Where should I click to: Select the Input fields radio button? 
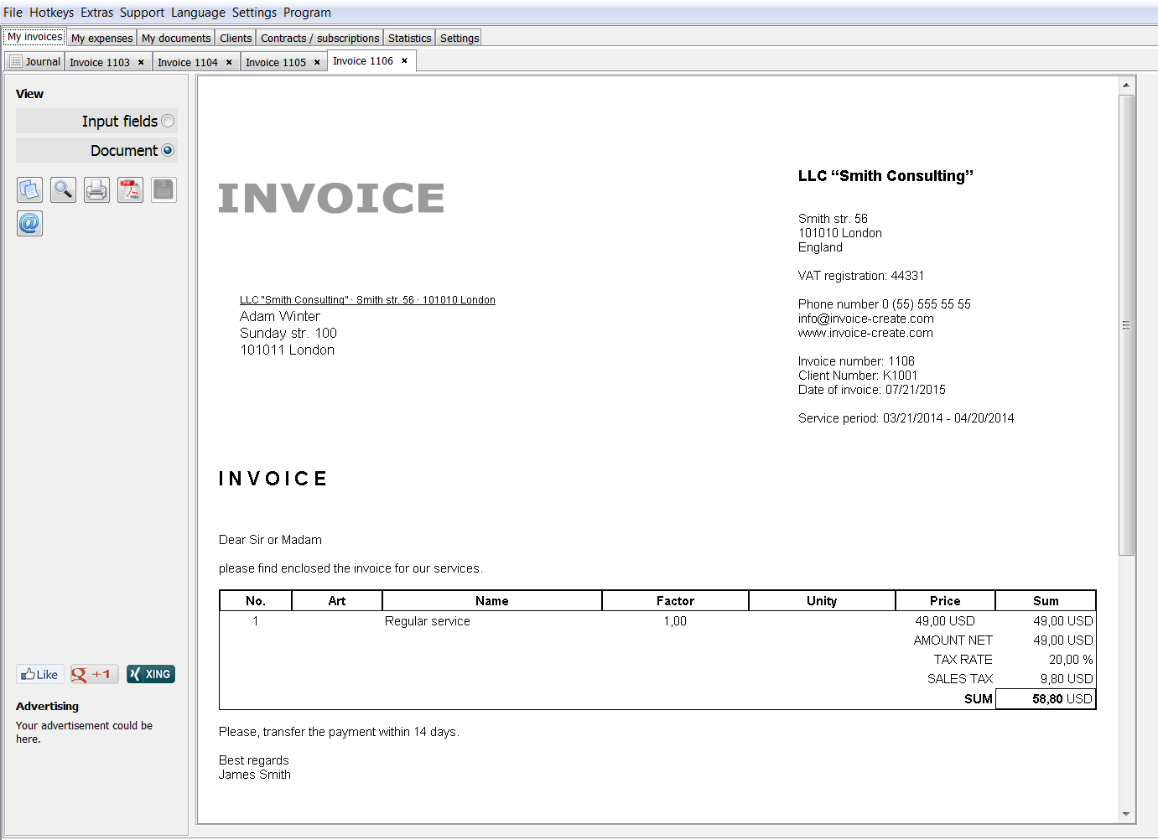[168, 122]
